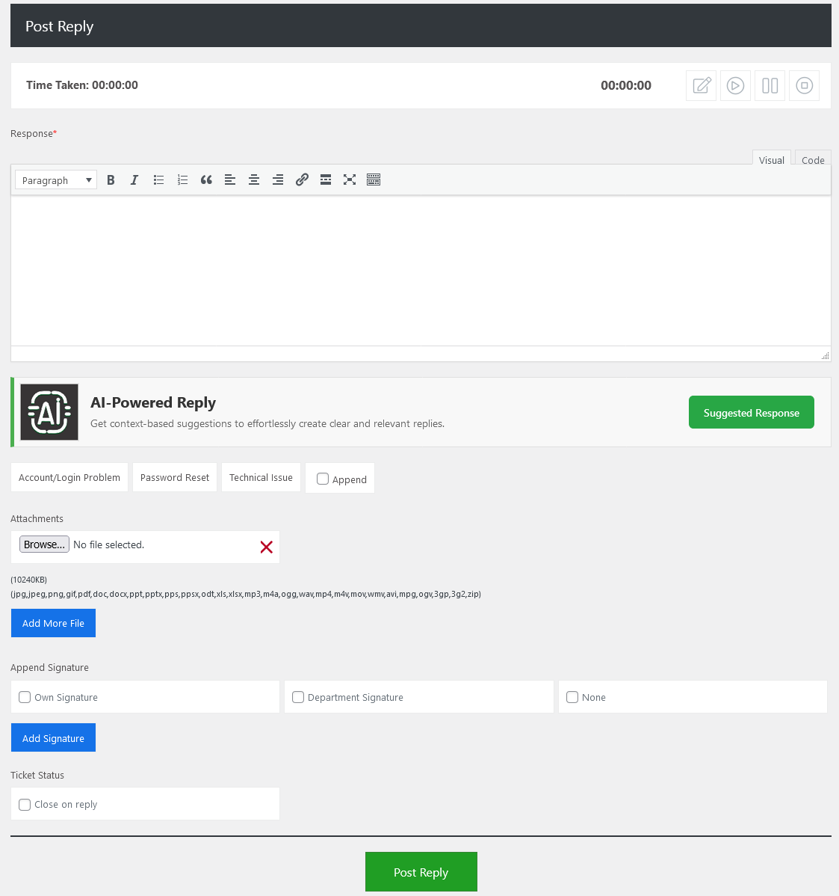839x896 pixels.
Task: Stop the time tracker
Action: 804,85
